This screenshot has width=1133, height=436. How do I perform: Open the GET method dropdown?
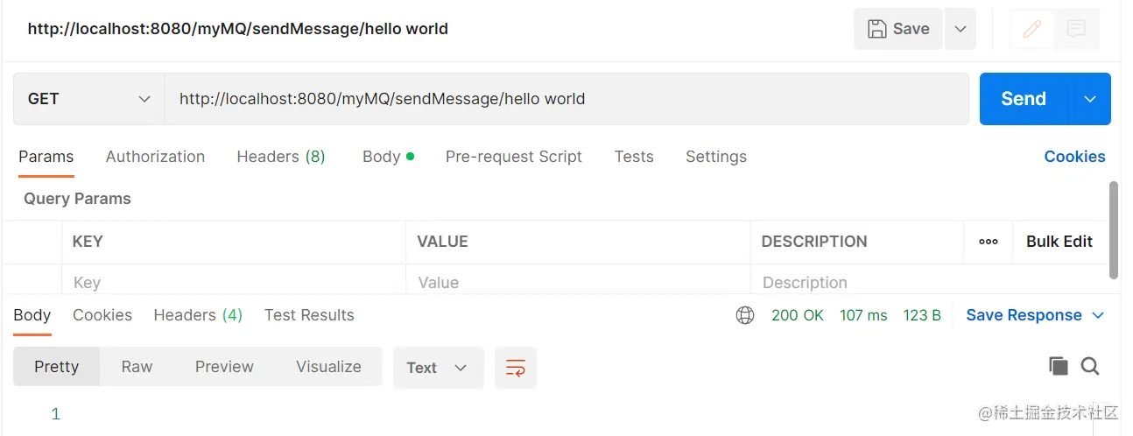(x=89, y=99)
